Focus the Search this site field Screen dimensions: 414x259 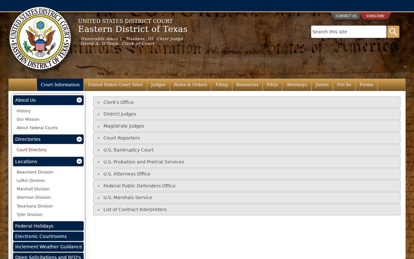pos(349,32)
